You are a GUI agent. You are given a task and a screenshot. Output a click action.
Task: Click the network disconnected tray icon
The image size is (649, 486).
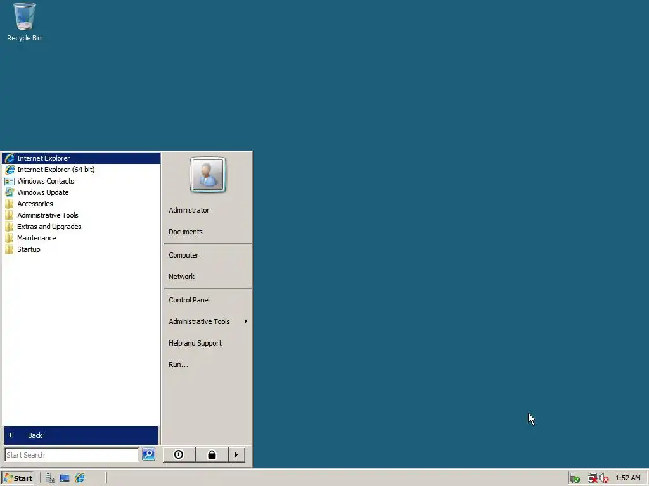(593, 478)
